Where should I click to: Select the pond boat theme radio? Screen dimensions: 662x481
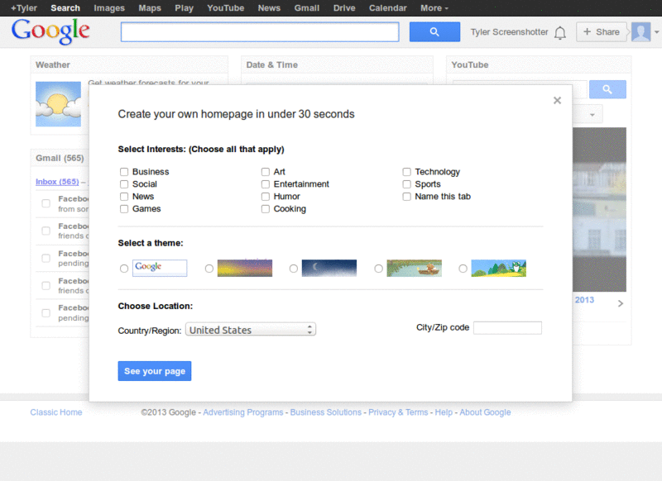378,269
